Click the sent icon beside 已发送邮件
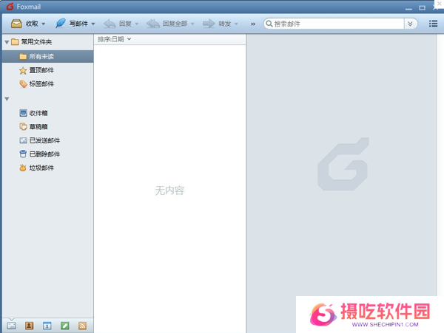444x333 pixels. pyautogui.click(x=23, y=140)
